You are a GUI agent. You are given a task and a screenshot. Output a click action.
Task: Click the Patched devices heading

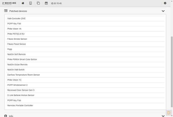point(18,11)
